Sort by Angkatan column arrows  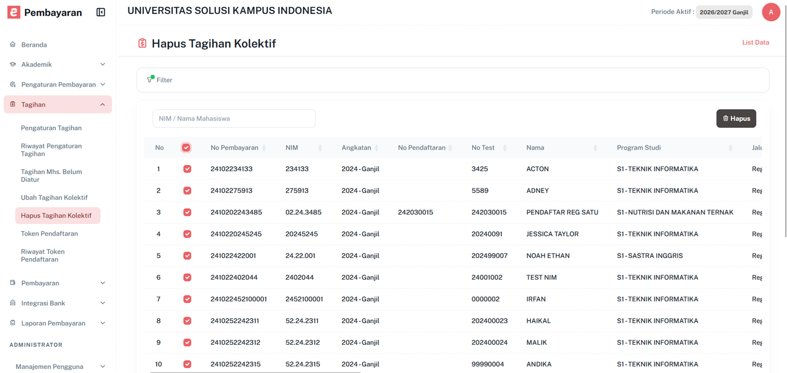click(377, 148)
